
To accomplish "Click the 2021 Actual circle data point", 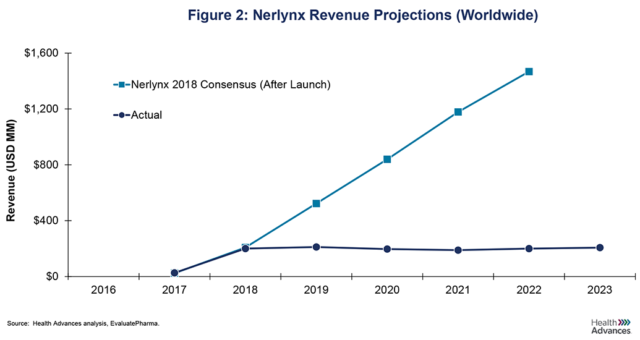I will click(458, 250).
